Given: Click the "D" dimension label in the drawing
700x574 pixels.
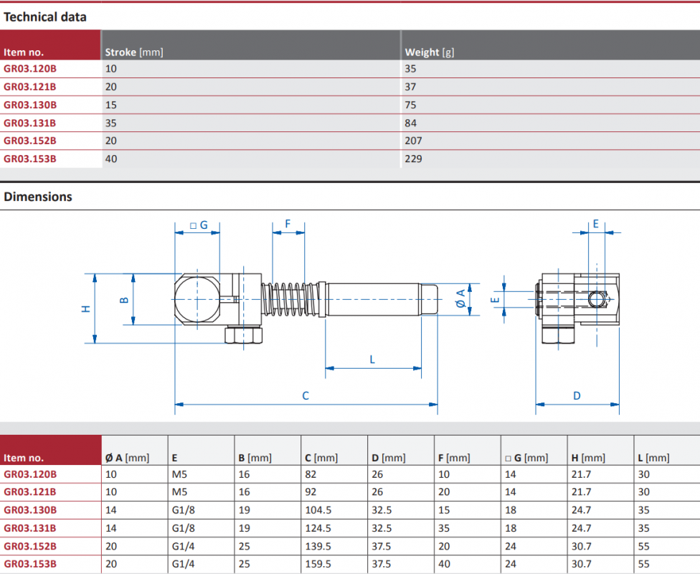Looking at the screenshot, I should coord(577,396).
